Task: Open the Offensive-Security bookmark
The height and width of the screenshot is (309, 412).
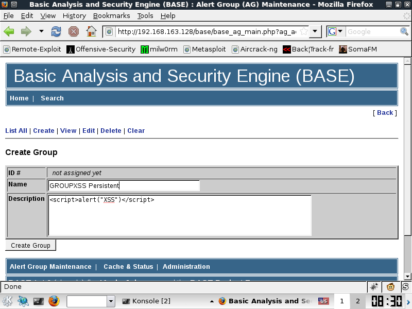Action: click(101, 49)
